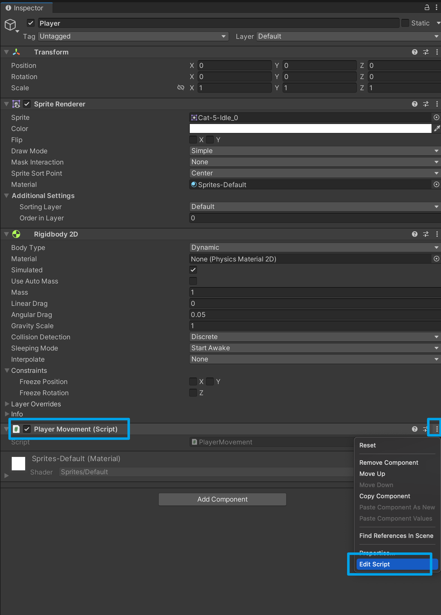Open the Sprite object picker circle

pos(436,118)
